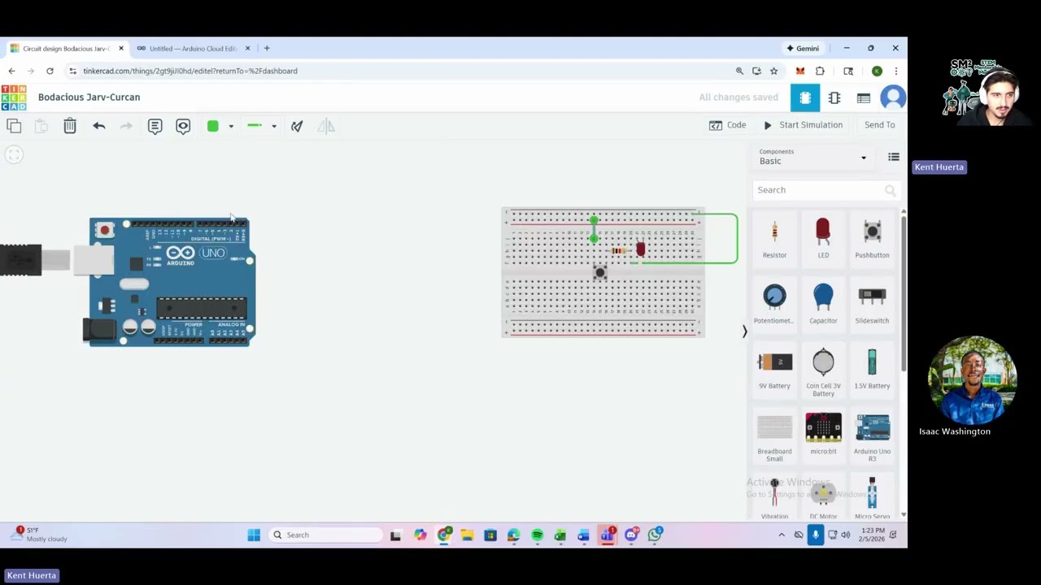Click the wire type line sample
Viewport: 1041px width, 585px height.
pos(255,126)
